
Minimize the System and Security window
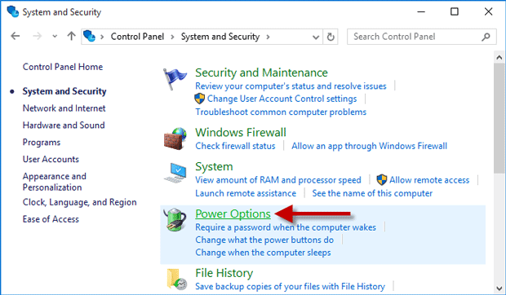tap(421, 12)
